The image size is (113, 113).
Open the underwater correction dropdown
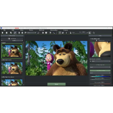tap(101, 61)
